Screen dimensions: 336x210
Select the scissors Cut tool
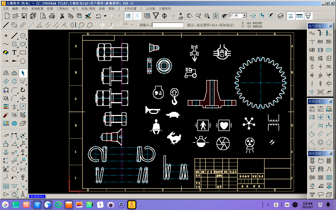pos(62,16)
